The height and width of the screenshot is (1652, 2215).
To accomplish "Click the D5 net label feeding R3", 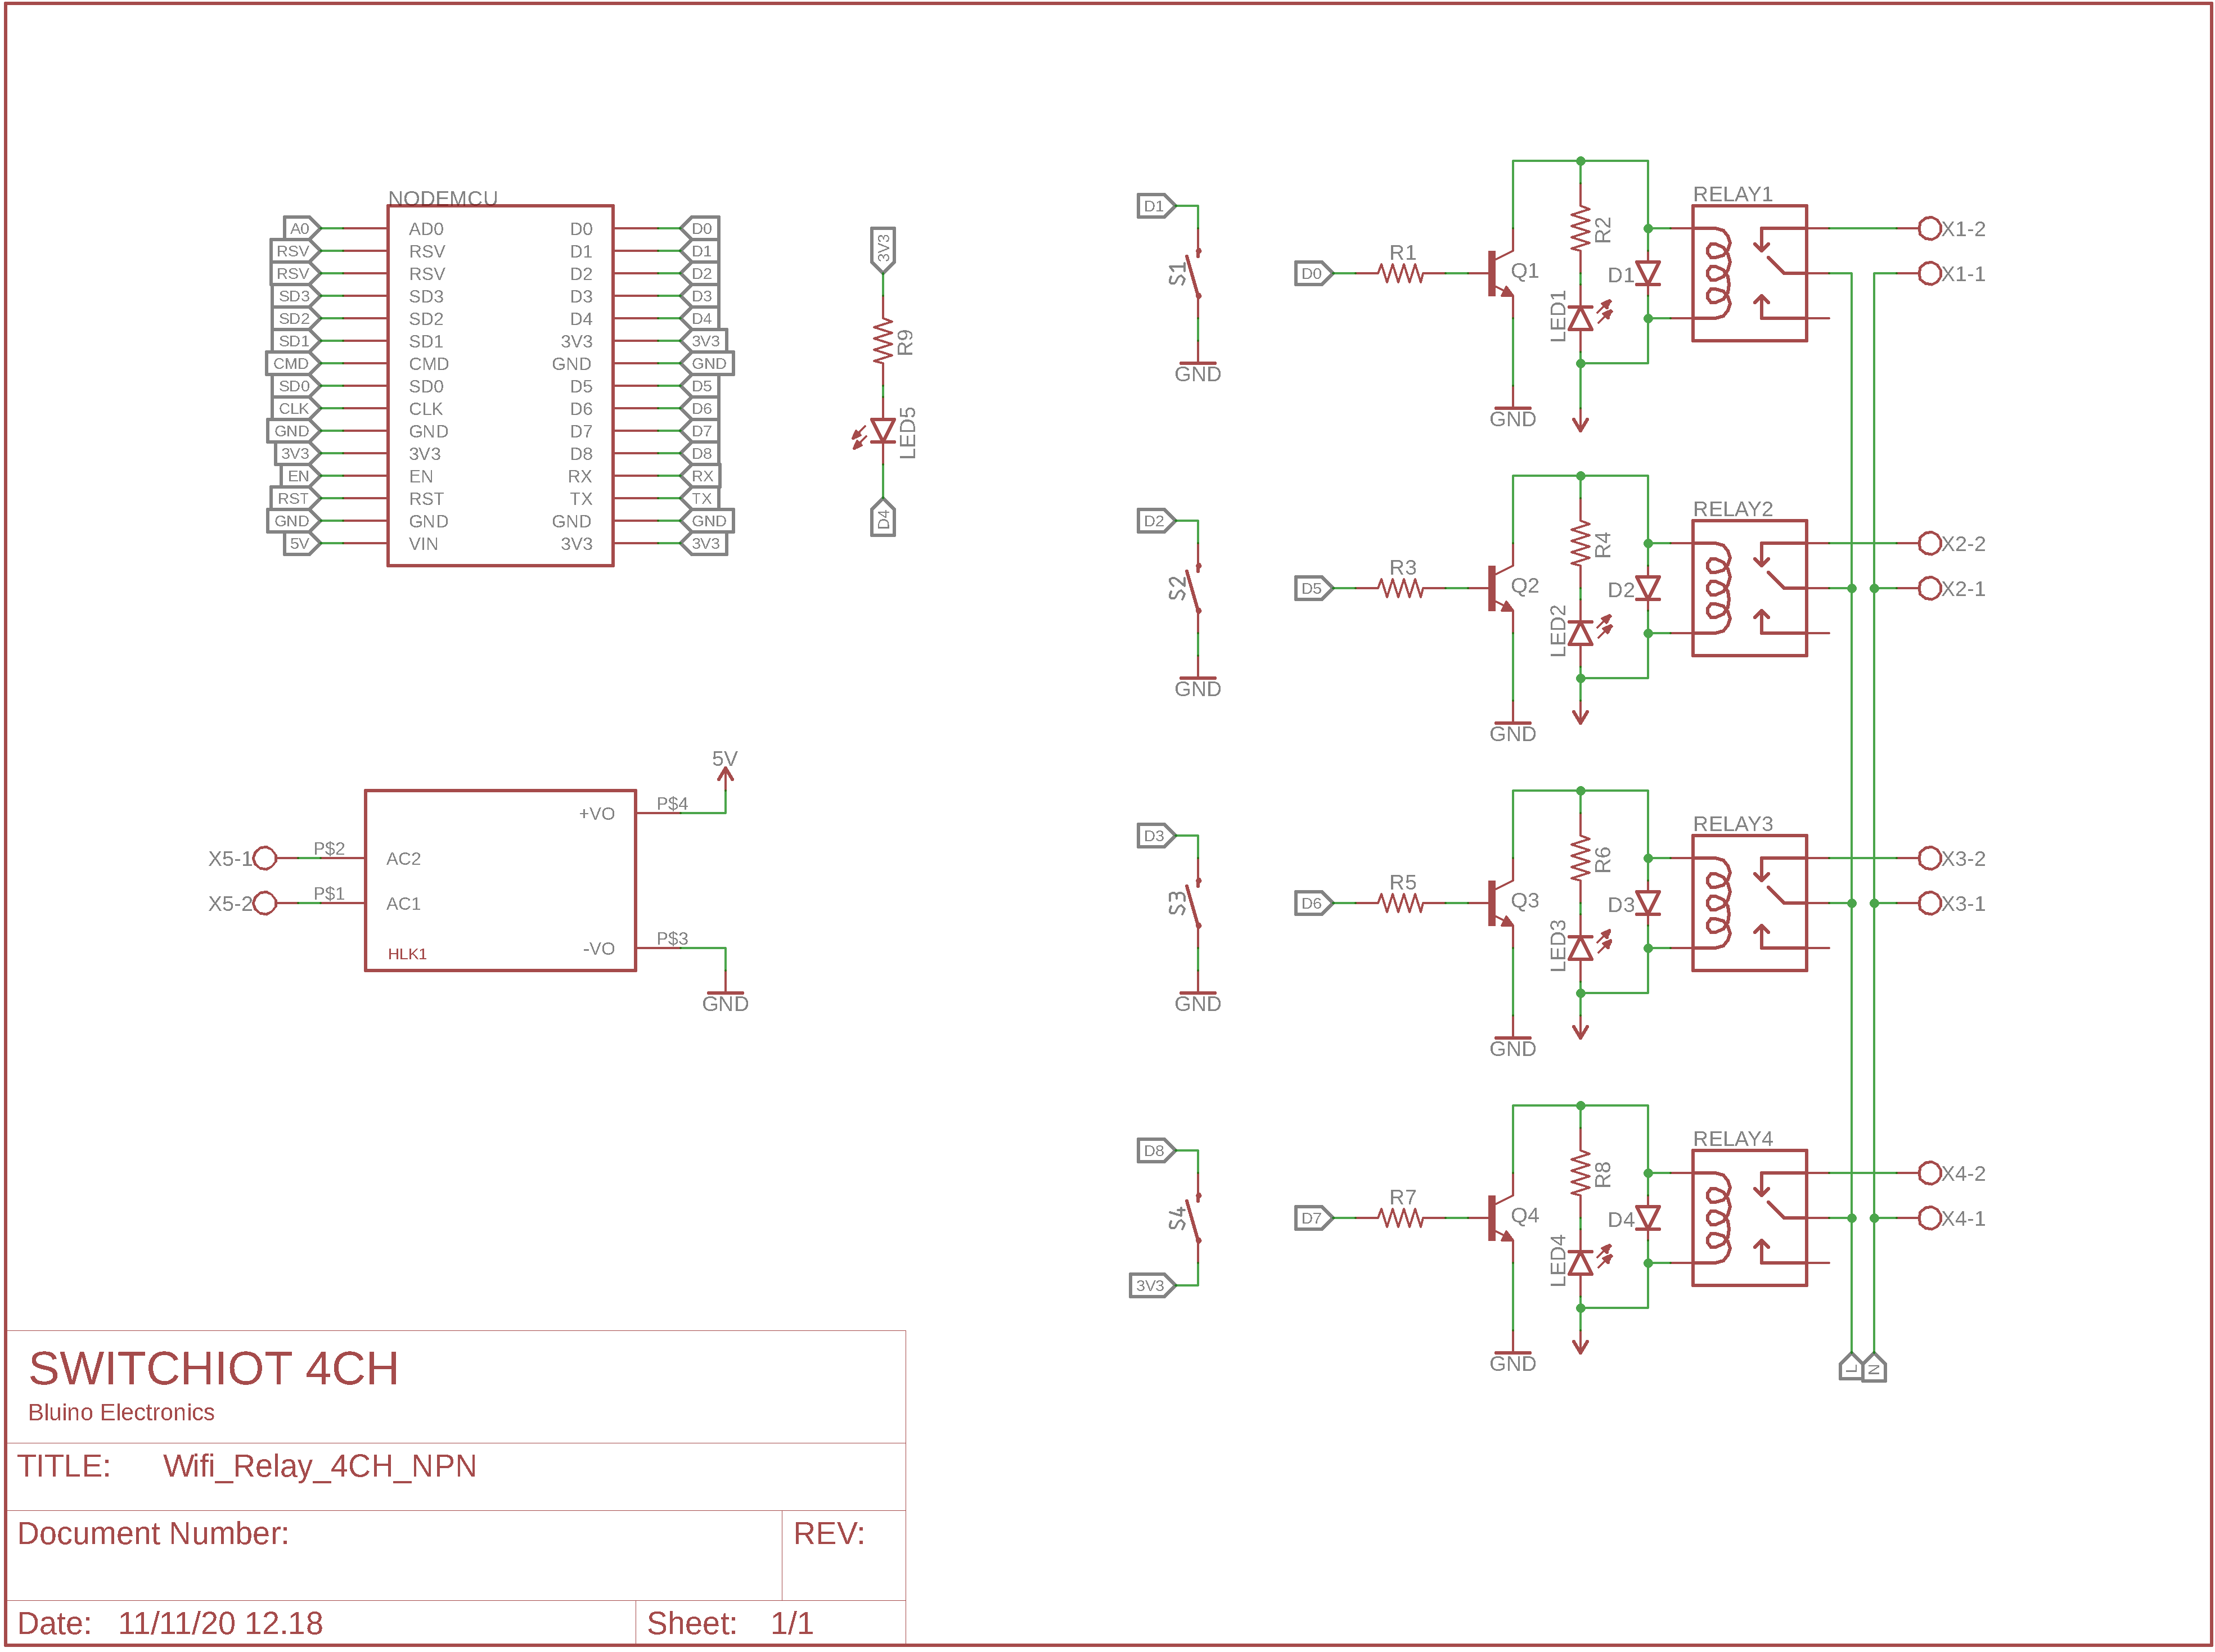I will [1313, 588].
